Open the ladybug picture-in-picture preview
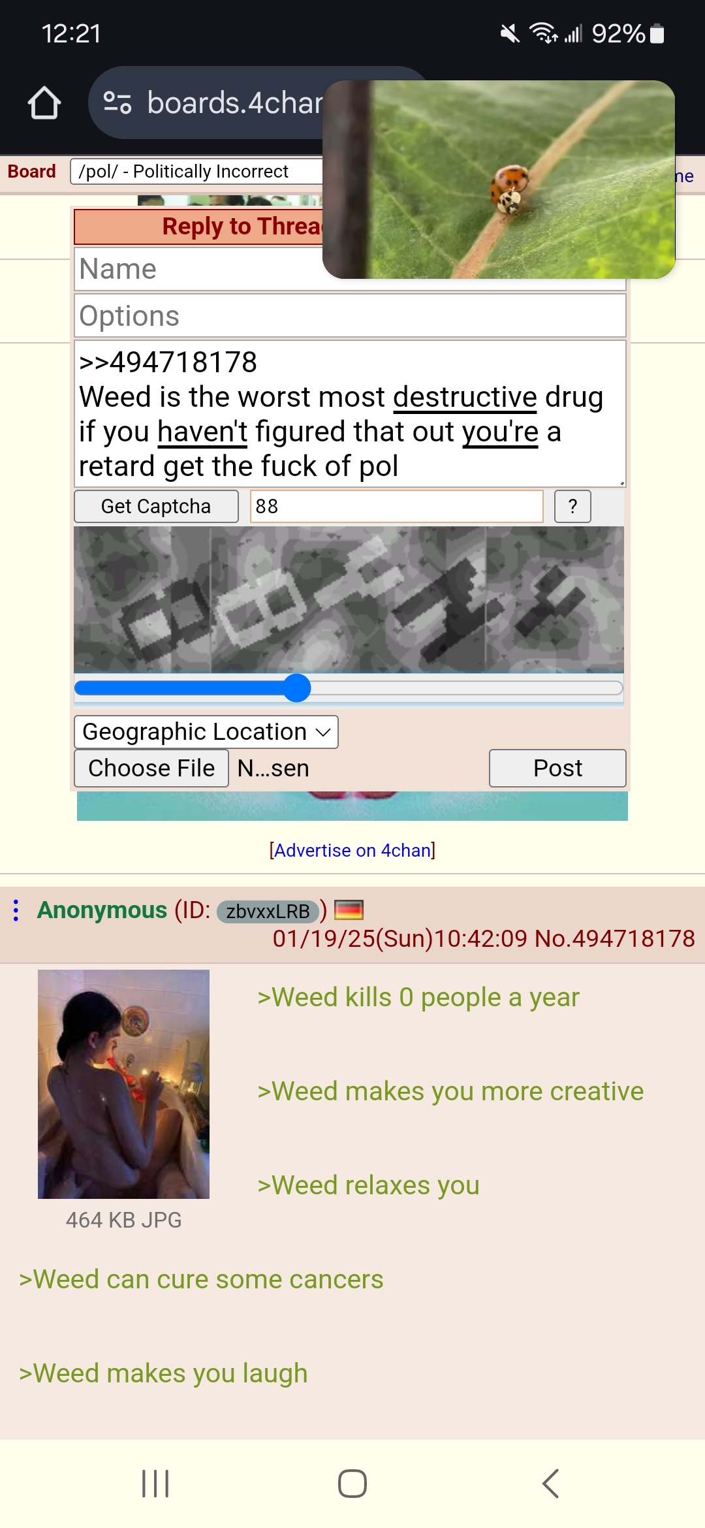705x1528 pixels. click(x=499, y=180)
